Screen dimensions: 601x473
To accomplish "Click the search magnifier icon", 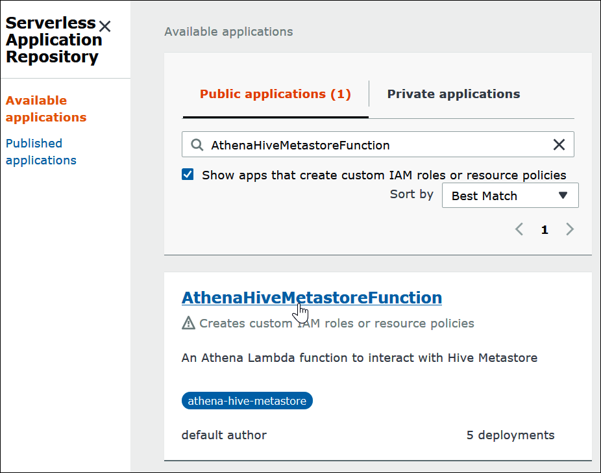I will click(196, 144).
